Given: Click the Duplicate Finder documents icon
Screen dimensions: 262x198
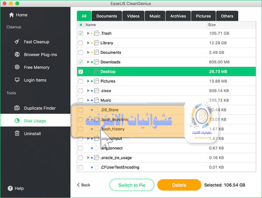Looking at the screenshot, I should [17, 108].
